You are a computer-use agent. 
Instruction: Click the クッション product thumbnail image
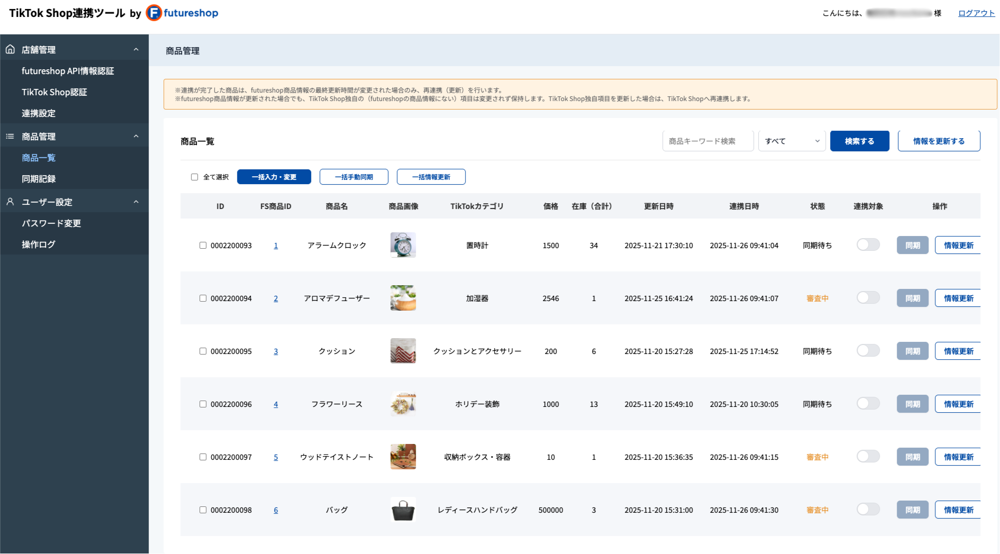[403, 351]
